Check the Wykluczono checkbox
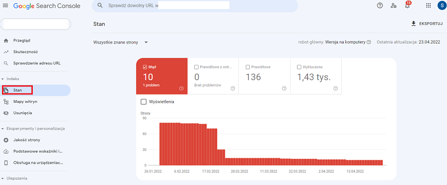The image size is (447, 185). [299, 67]
